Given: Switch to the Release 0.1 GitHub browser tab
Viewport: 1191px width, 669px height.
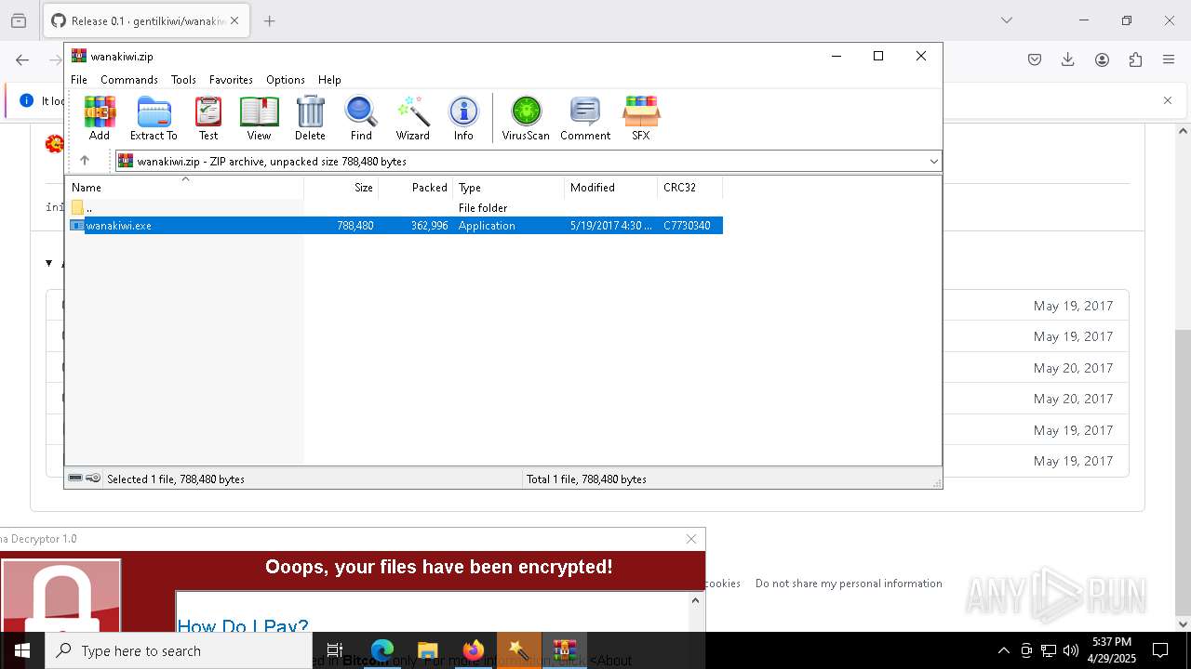Looking at the screenshot, I should [144, 20].
